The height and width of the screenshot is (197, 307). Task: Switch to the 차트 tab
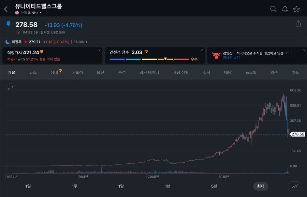tap(295, 73)
